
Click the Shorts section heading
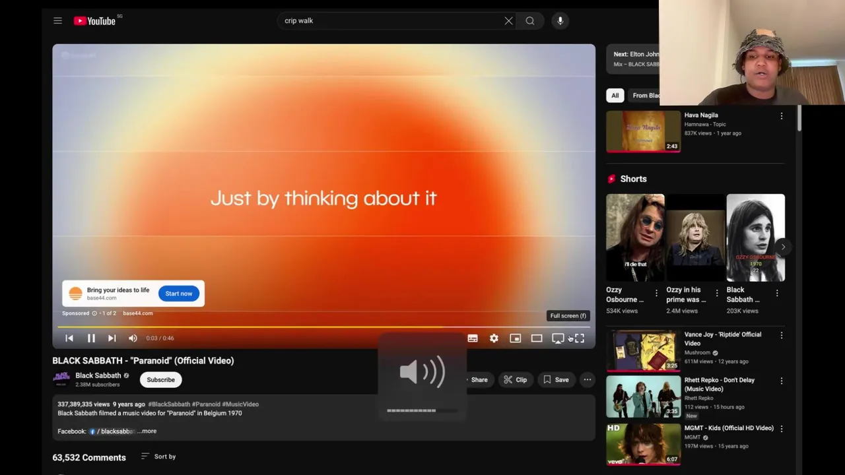tap(633, 179)
